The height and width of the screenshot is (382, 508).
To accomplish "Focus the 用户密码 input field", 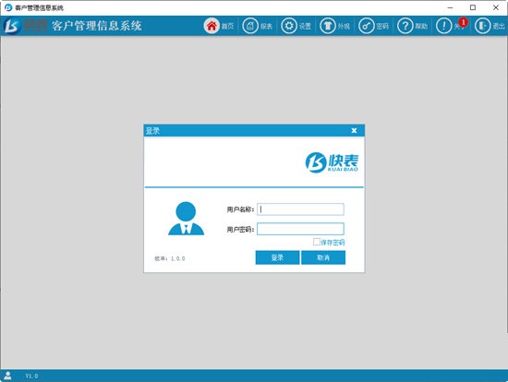I will [x=300, y=229].
